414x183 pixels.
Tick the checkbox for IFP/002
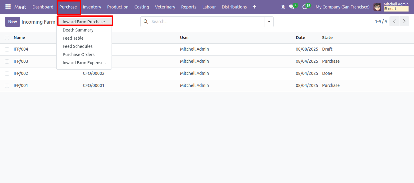[x=7, y=73]
